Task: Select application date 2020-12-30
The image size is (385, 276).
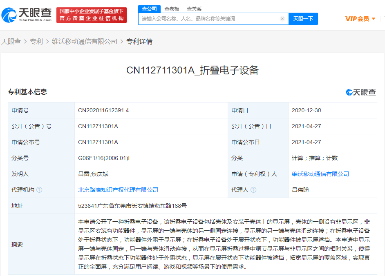Action: (x=307, y=110)
